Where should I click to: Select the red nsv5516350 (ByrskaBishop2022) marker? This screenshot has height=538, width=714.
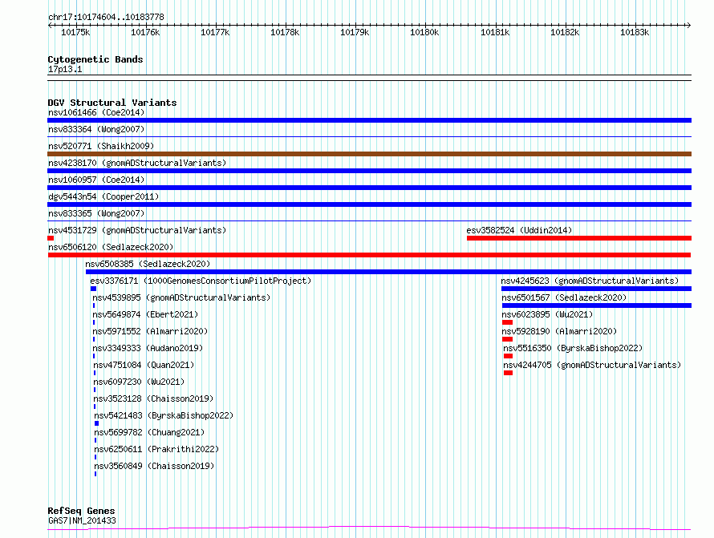(x=508, y=356)
